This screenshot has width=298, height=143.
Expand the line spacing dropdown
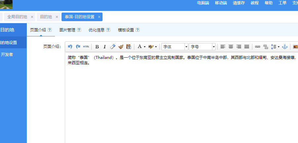pos(278,47)
